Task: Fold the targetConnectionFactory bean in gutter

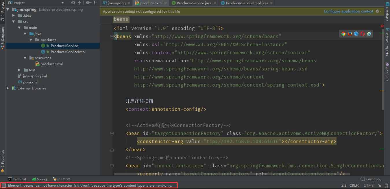Action: point(112,134)
